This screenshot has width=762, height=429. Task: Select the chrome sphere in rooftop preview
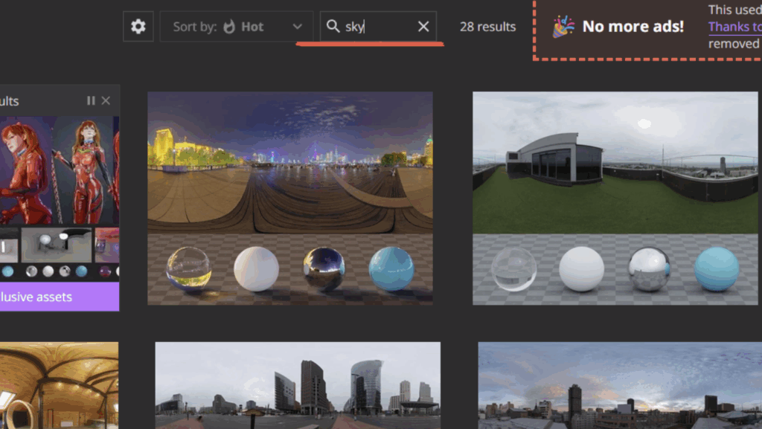[648, 268]
